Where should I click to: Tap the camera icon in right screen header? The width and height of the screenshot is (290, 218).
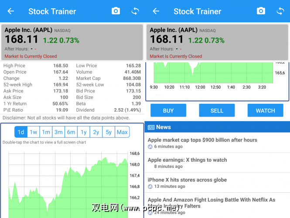(x=261, y=11)
